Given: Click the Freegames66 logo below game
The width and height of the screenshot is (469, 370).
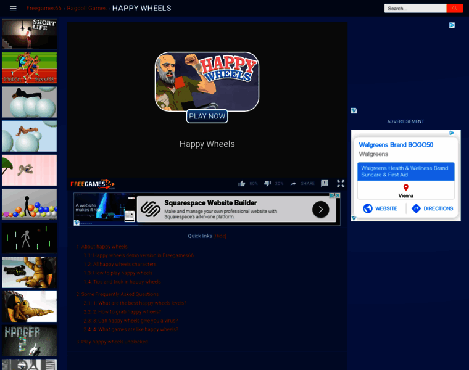Looking at the screenshot, I should 93,184.
